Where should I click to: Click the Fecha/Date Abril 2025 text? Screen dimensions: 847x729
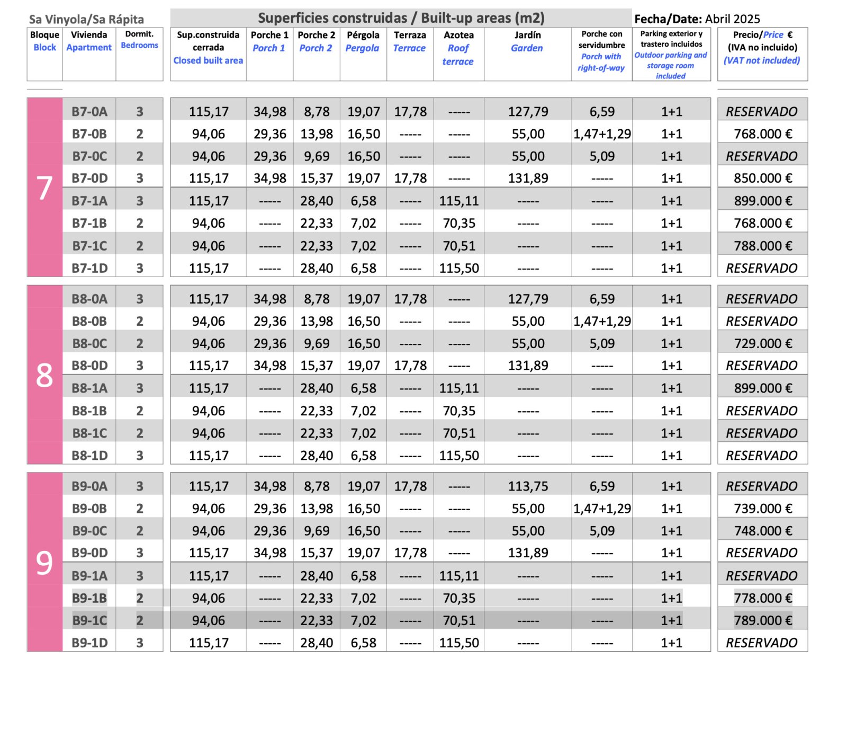(697, 19)
